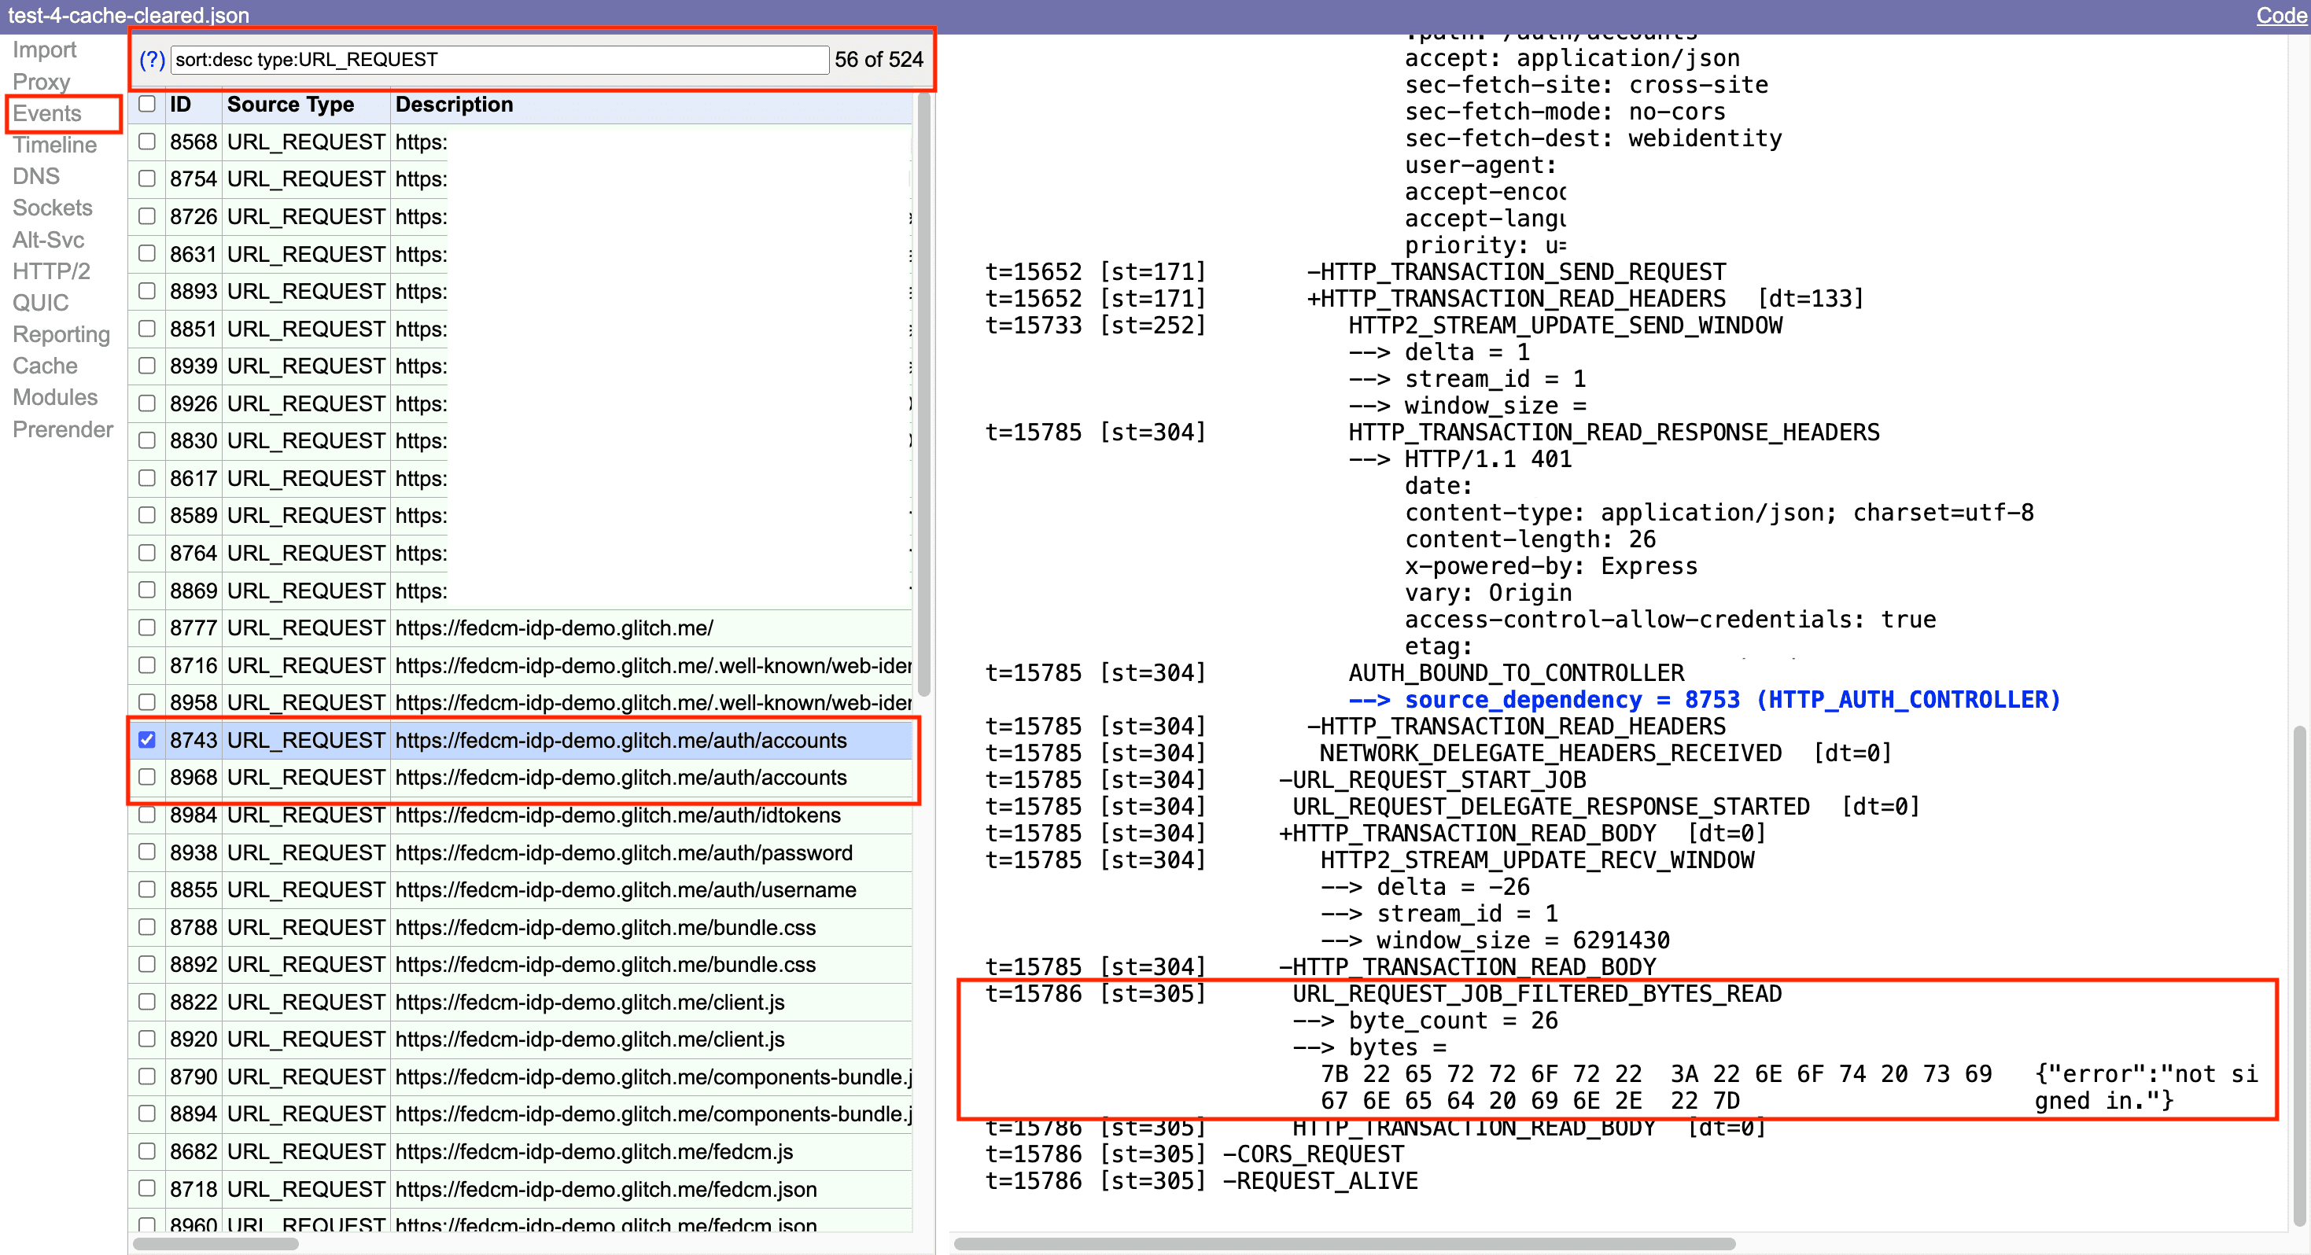2311x1255 pixels.
Task: Open the Cache section in sidebar
Action: click(43, 365)
